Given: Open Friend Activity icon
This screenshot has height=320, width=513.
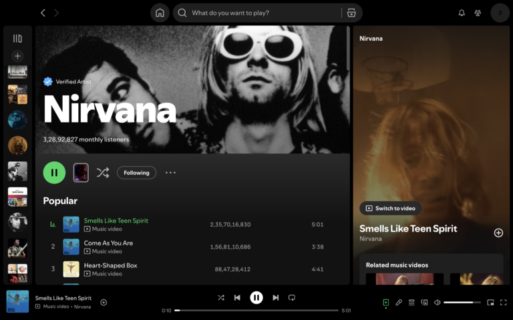Looking at the screenshot, I should pos(478,13).
